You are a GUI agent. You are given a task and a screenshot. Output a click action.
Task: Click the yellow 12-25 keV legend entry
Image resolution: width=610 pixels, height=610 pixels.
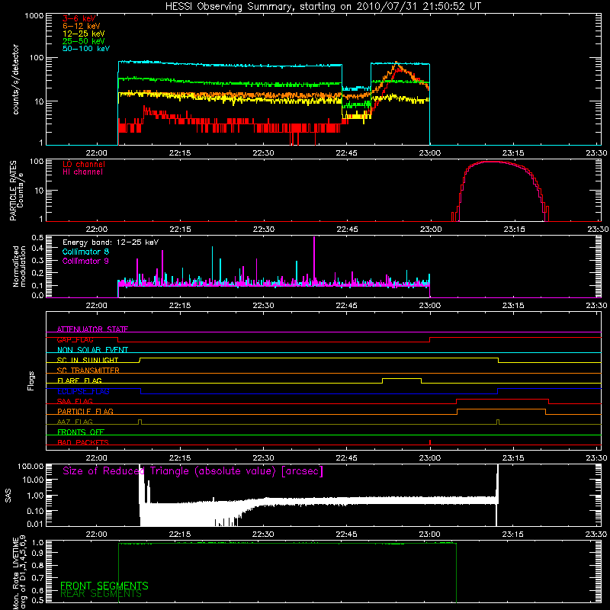tap(84, 34)
